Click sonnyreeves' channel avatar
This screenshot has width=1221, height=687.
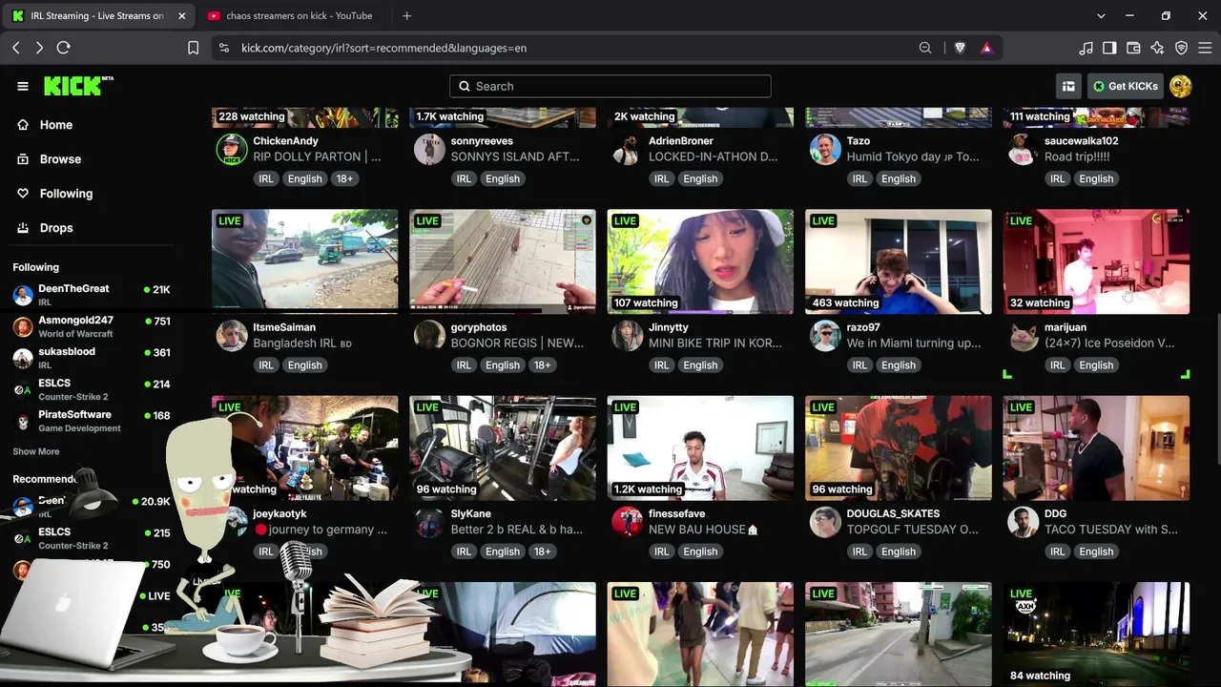(x=429, y=150)
